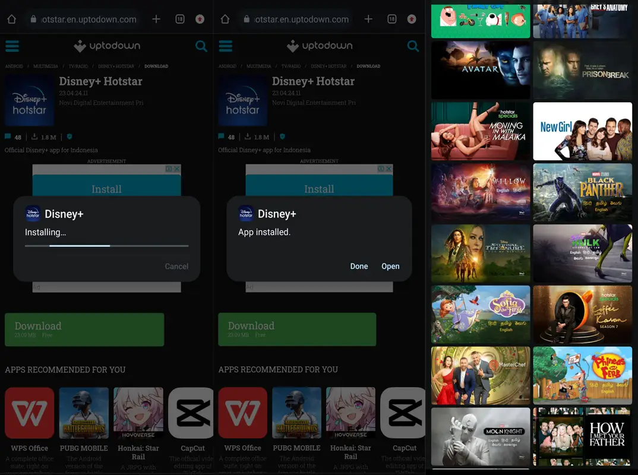Click installing progress bar in left dialog
This screenshot has height=475, width=638.
point(106,246)
